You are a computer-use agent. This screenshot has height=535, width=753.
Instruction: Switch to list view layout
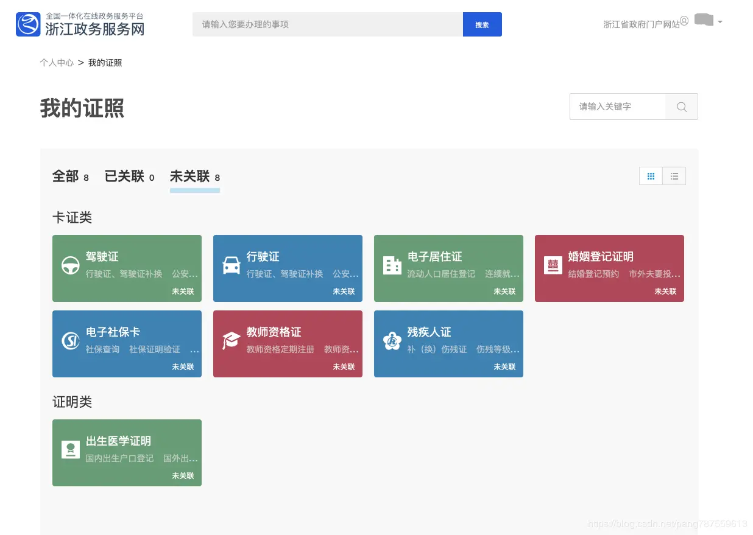(x=674, y=176)
